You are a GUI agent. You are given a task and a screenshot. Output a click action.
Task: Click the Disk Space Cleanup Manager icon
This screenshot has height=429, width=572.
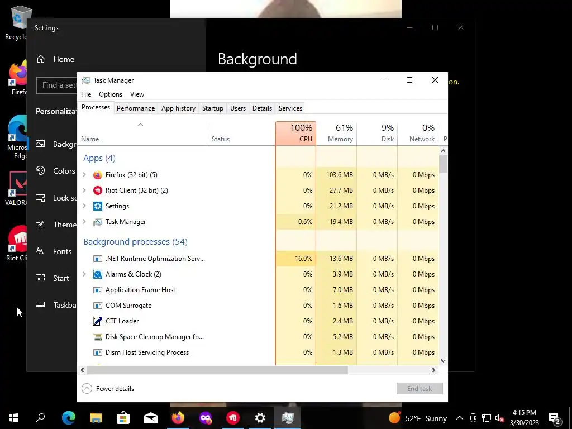point(97,337)
